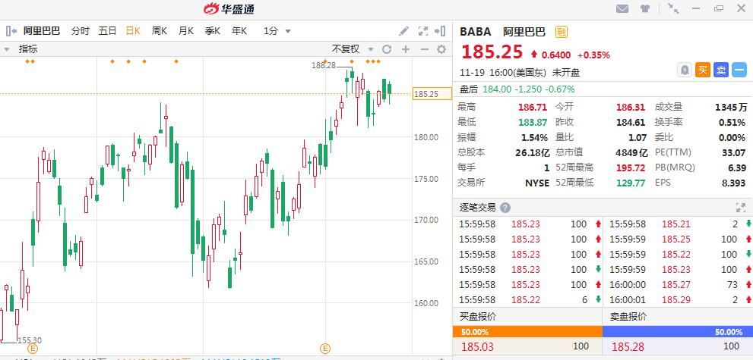Click the 华盛通 logo
The image size is (753, 360).
click(x=229, y=8)
